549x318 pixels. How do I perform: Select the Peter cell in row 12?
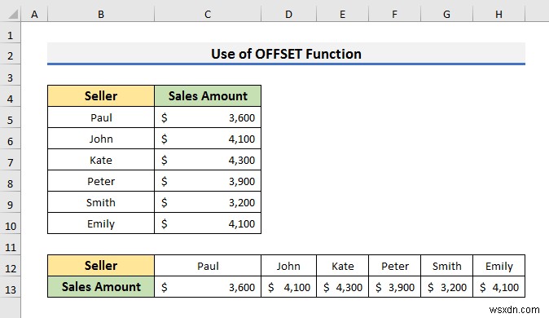(x=394, y=266)
